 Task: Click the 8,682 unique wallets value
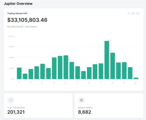click(x=84, y=112)
